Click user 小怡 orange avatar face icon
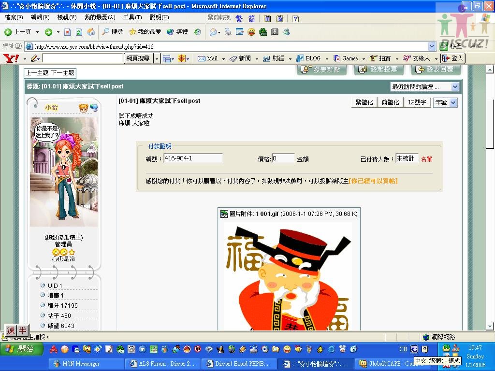 coord(83,108)
